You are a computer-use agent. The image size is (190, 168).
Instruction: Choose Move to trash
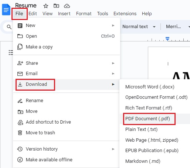(x=67, y=133)
